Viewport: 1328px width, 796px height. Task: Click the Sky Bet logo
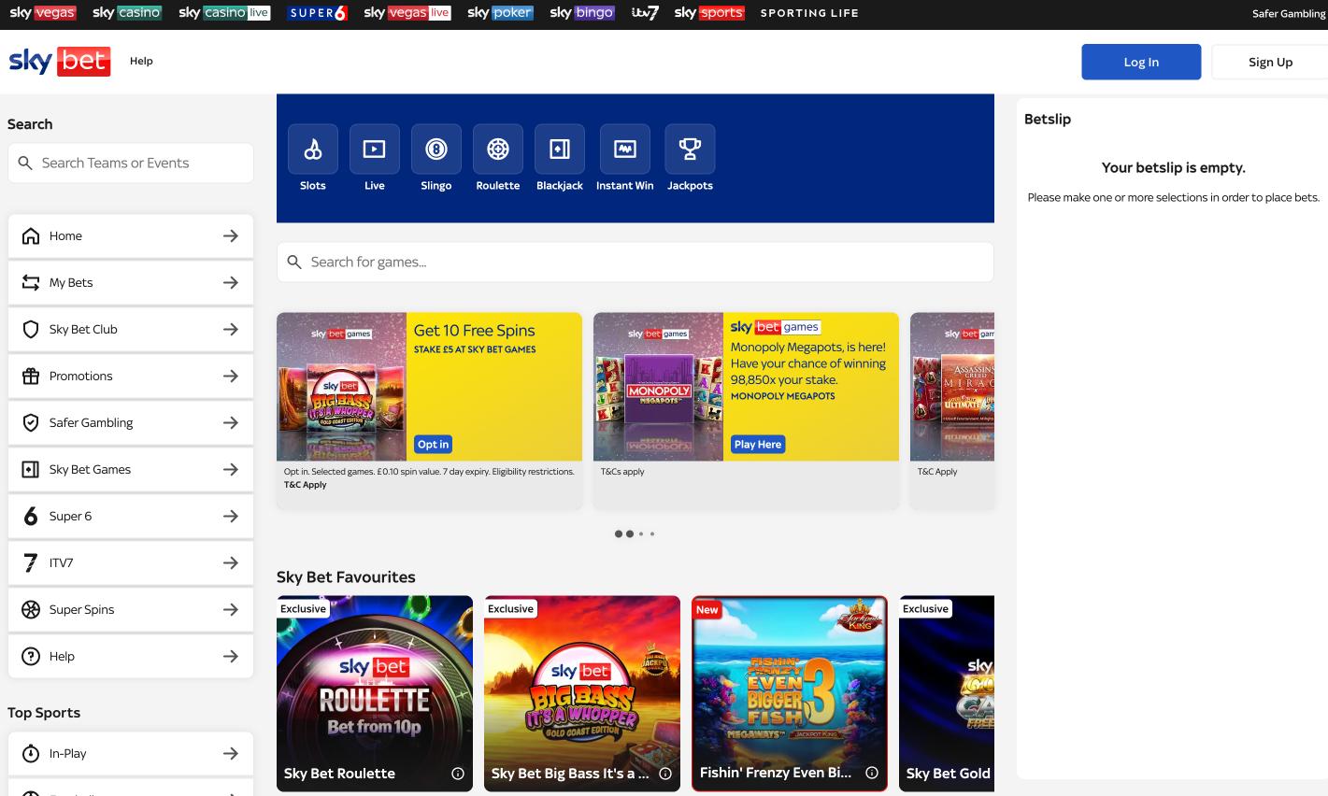tap(59, 61)
